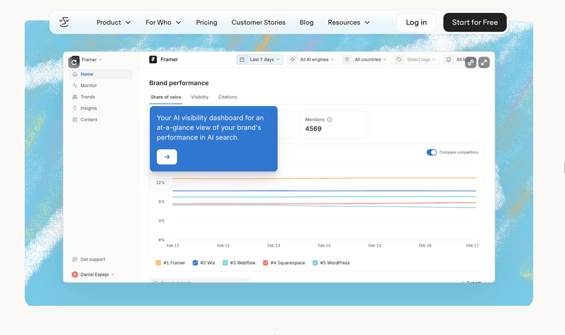The image size is (565, 335).
Task: Click the Insights lightbulb icon
Action: pyautogui.click(x=75, y=108)
